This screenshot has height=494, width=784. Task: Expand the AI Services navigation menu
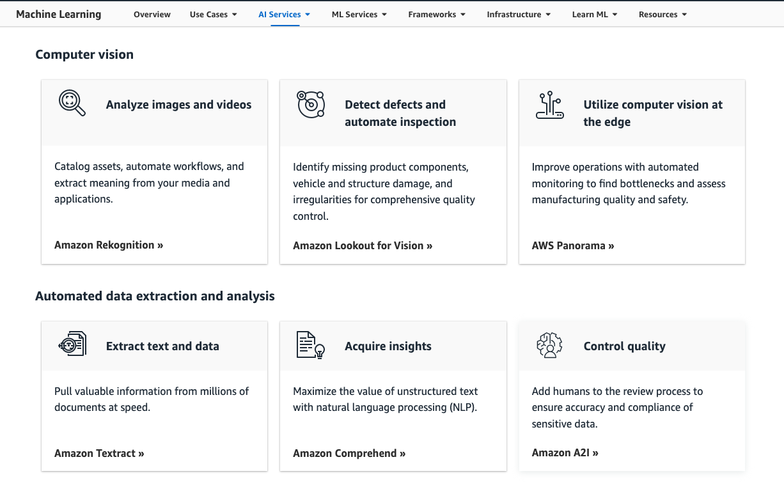pos(285,14)
